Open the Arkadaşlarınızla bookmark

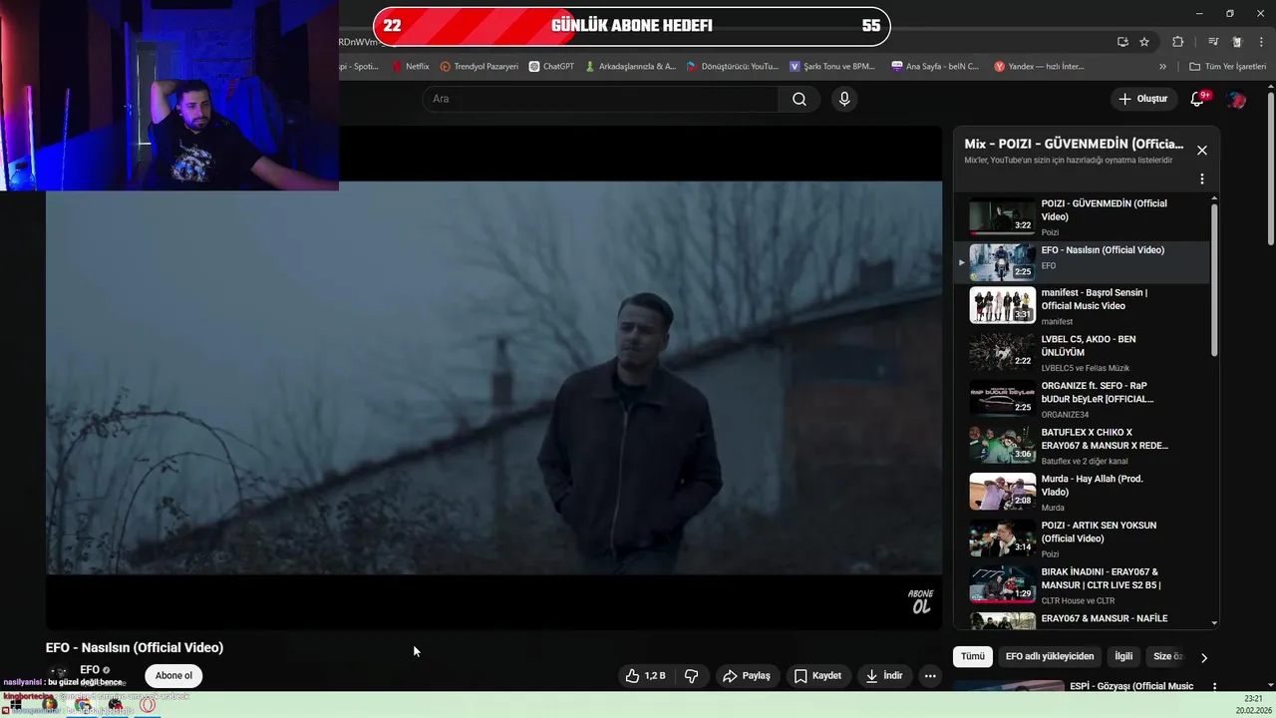pyautogui.click(x=631, y=67)
